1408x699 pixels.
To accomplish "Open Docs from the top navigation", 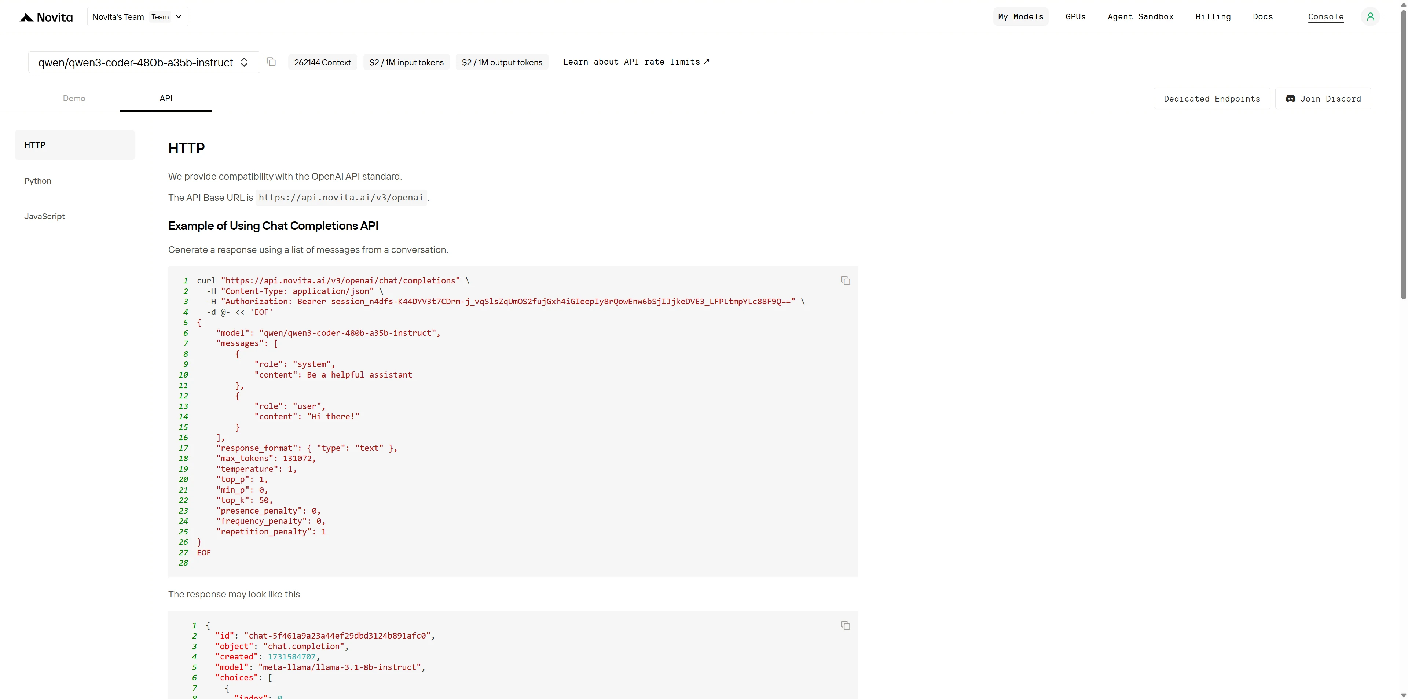I will point(1262,17).
